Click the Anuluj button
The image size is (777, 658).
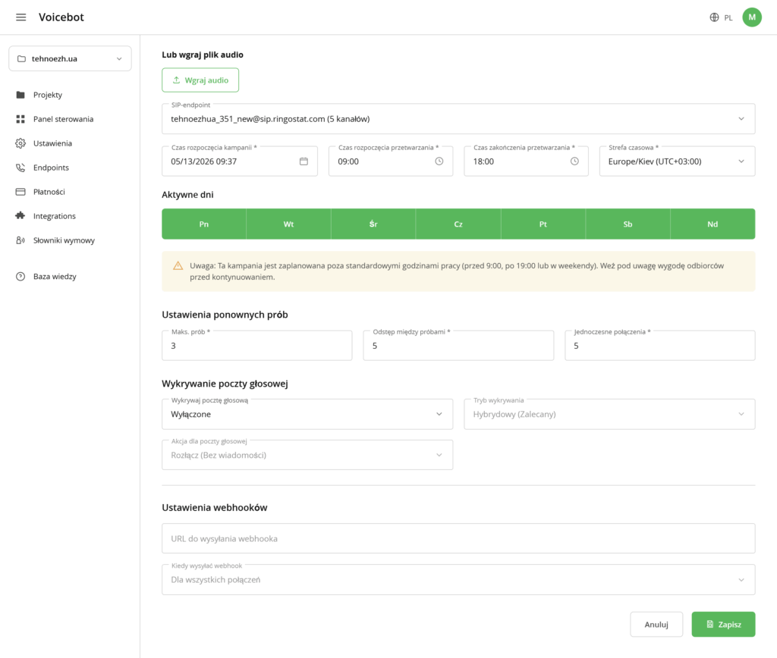(x=656, y=625)
